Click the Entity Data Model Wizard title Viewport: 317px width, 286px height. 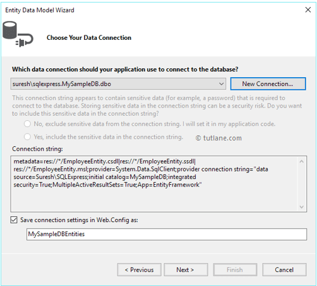click(x=40, y=10)
